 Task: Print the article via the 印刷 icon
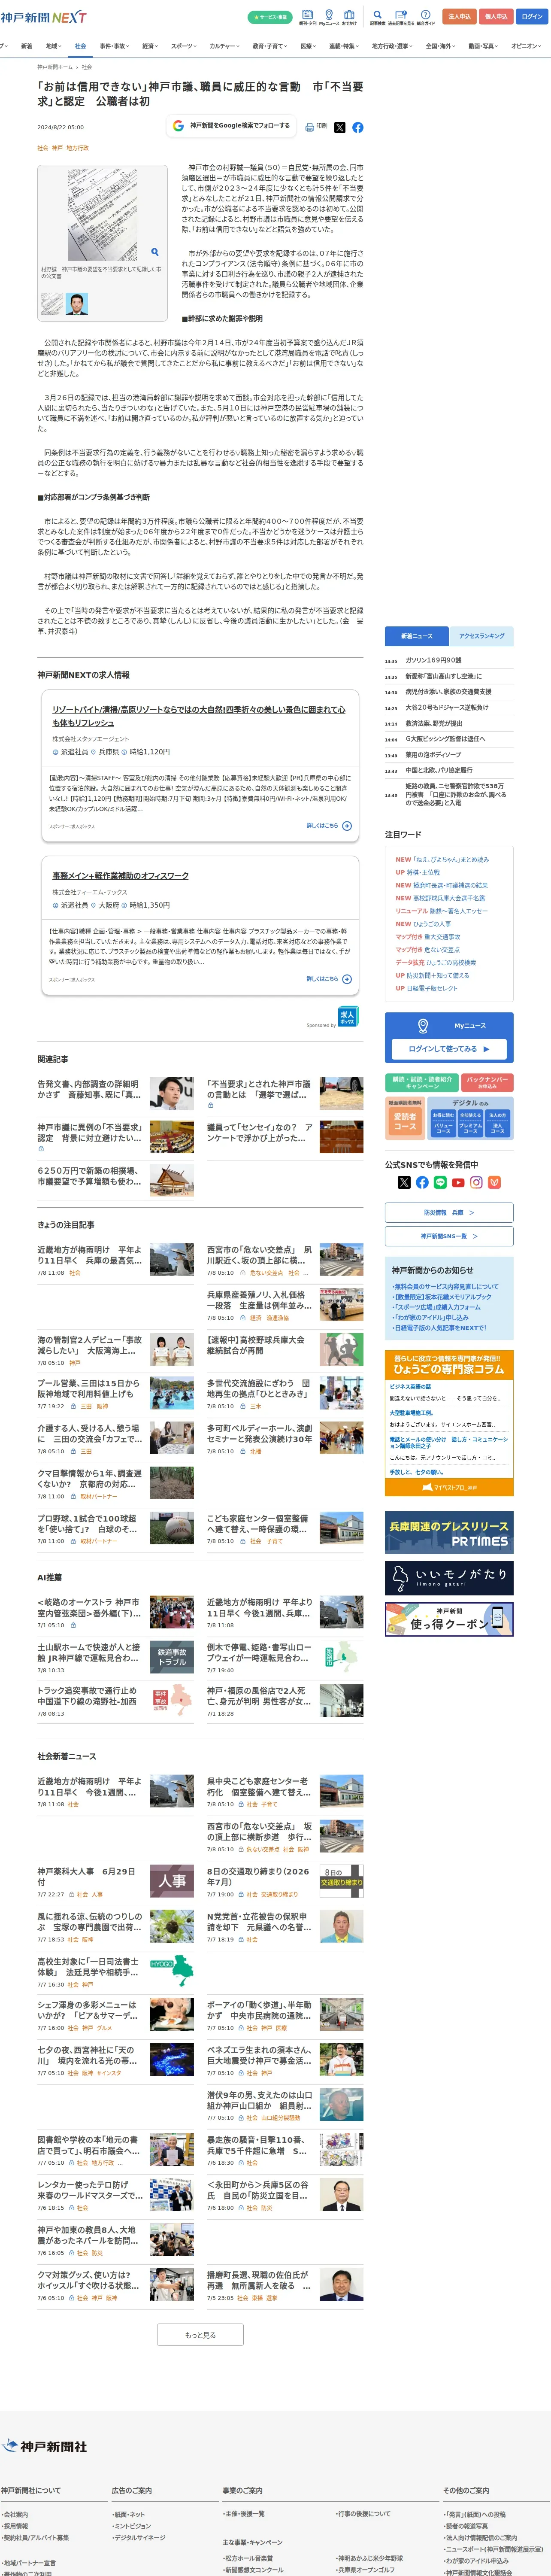(316, 127)
